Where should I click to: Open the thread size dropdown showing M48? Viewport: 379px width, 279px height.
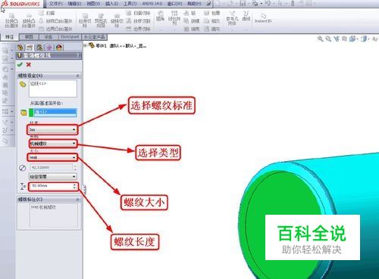(x=52, y=157)
